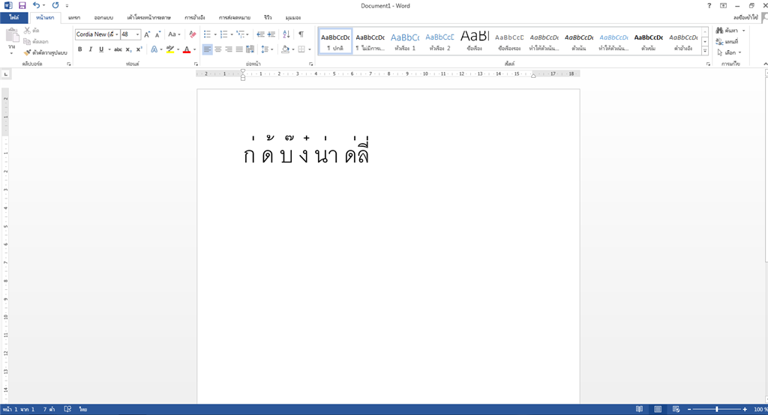Justify the paragraph text
The width and height of the screenshot is (768, 415).
click(239, 49)
